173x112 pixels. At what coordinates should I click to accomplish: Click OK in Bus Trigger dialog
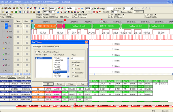click(x=48, y=84)
